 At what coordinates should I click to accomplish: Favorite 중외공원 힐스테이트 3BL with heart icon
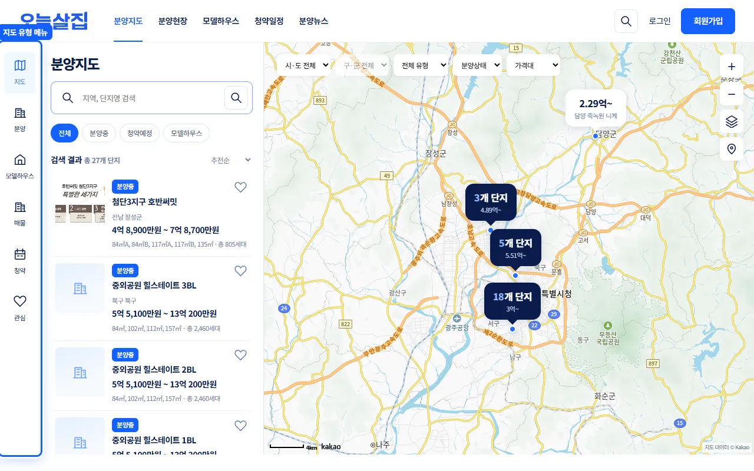(240, 271)
